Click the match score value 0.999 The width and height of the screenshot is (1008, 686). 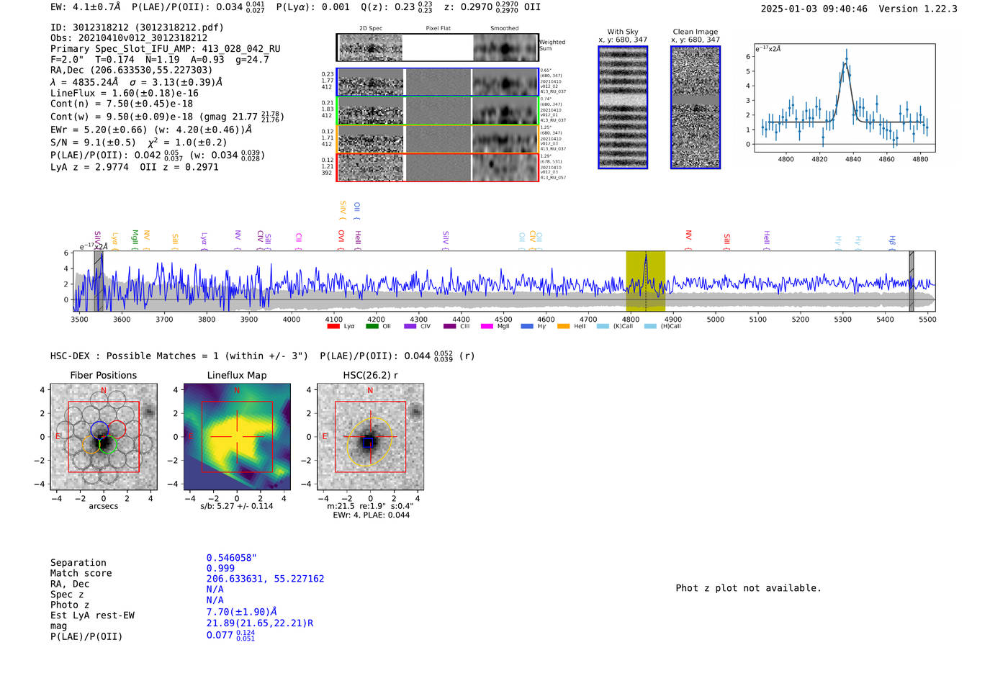click(x=220, y=568)
